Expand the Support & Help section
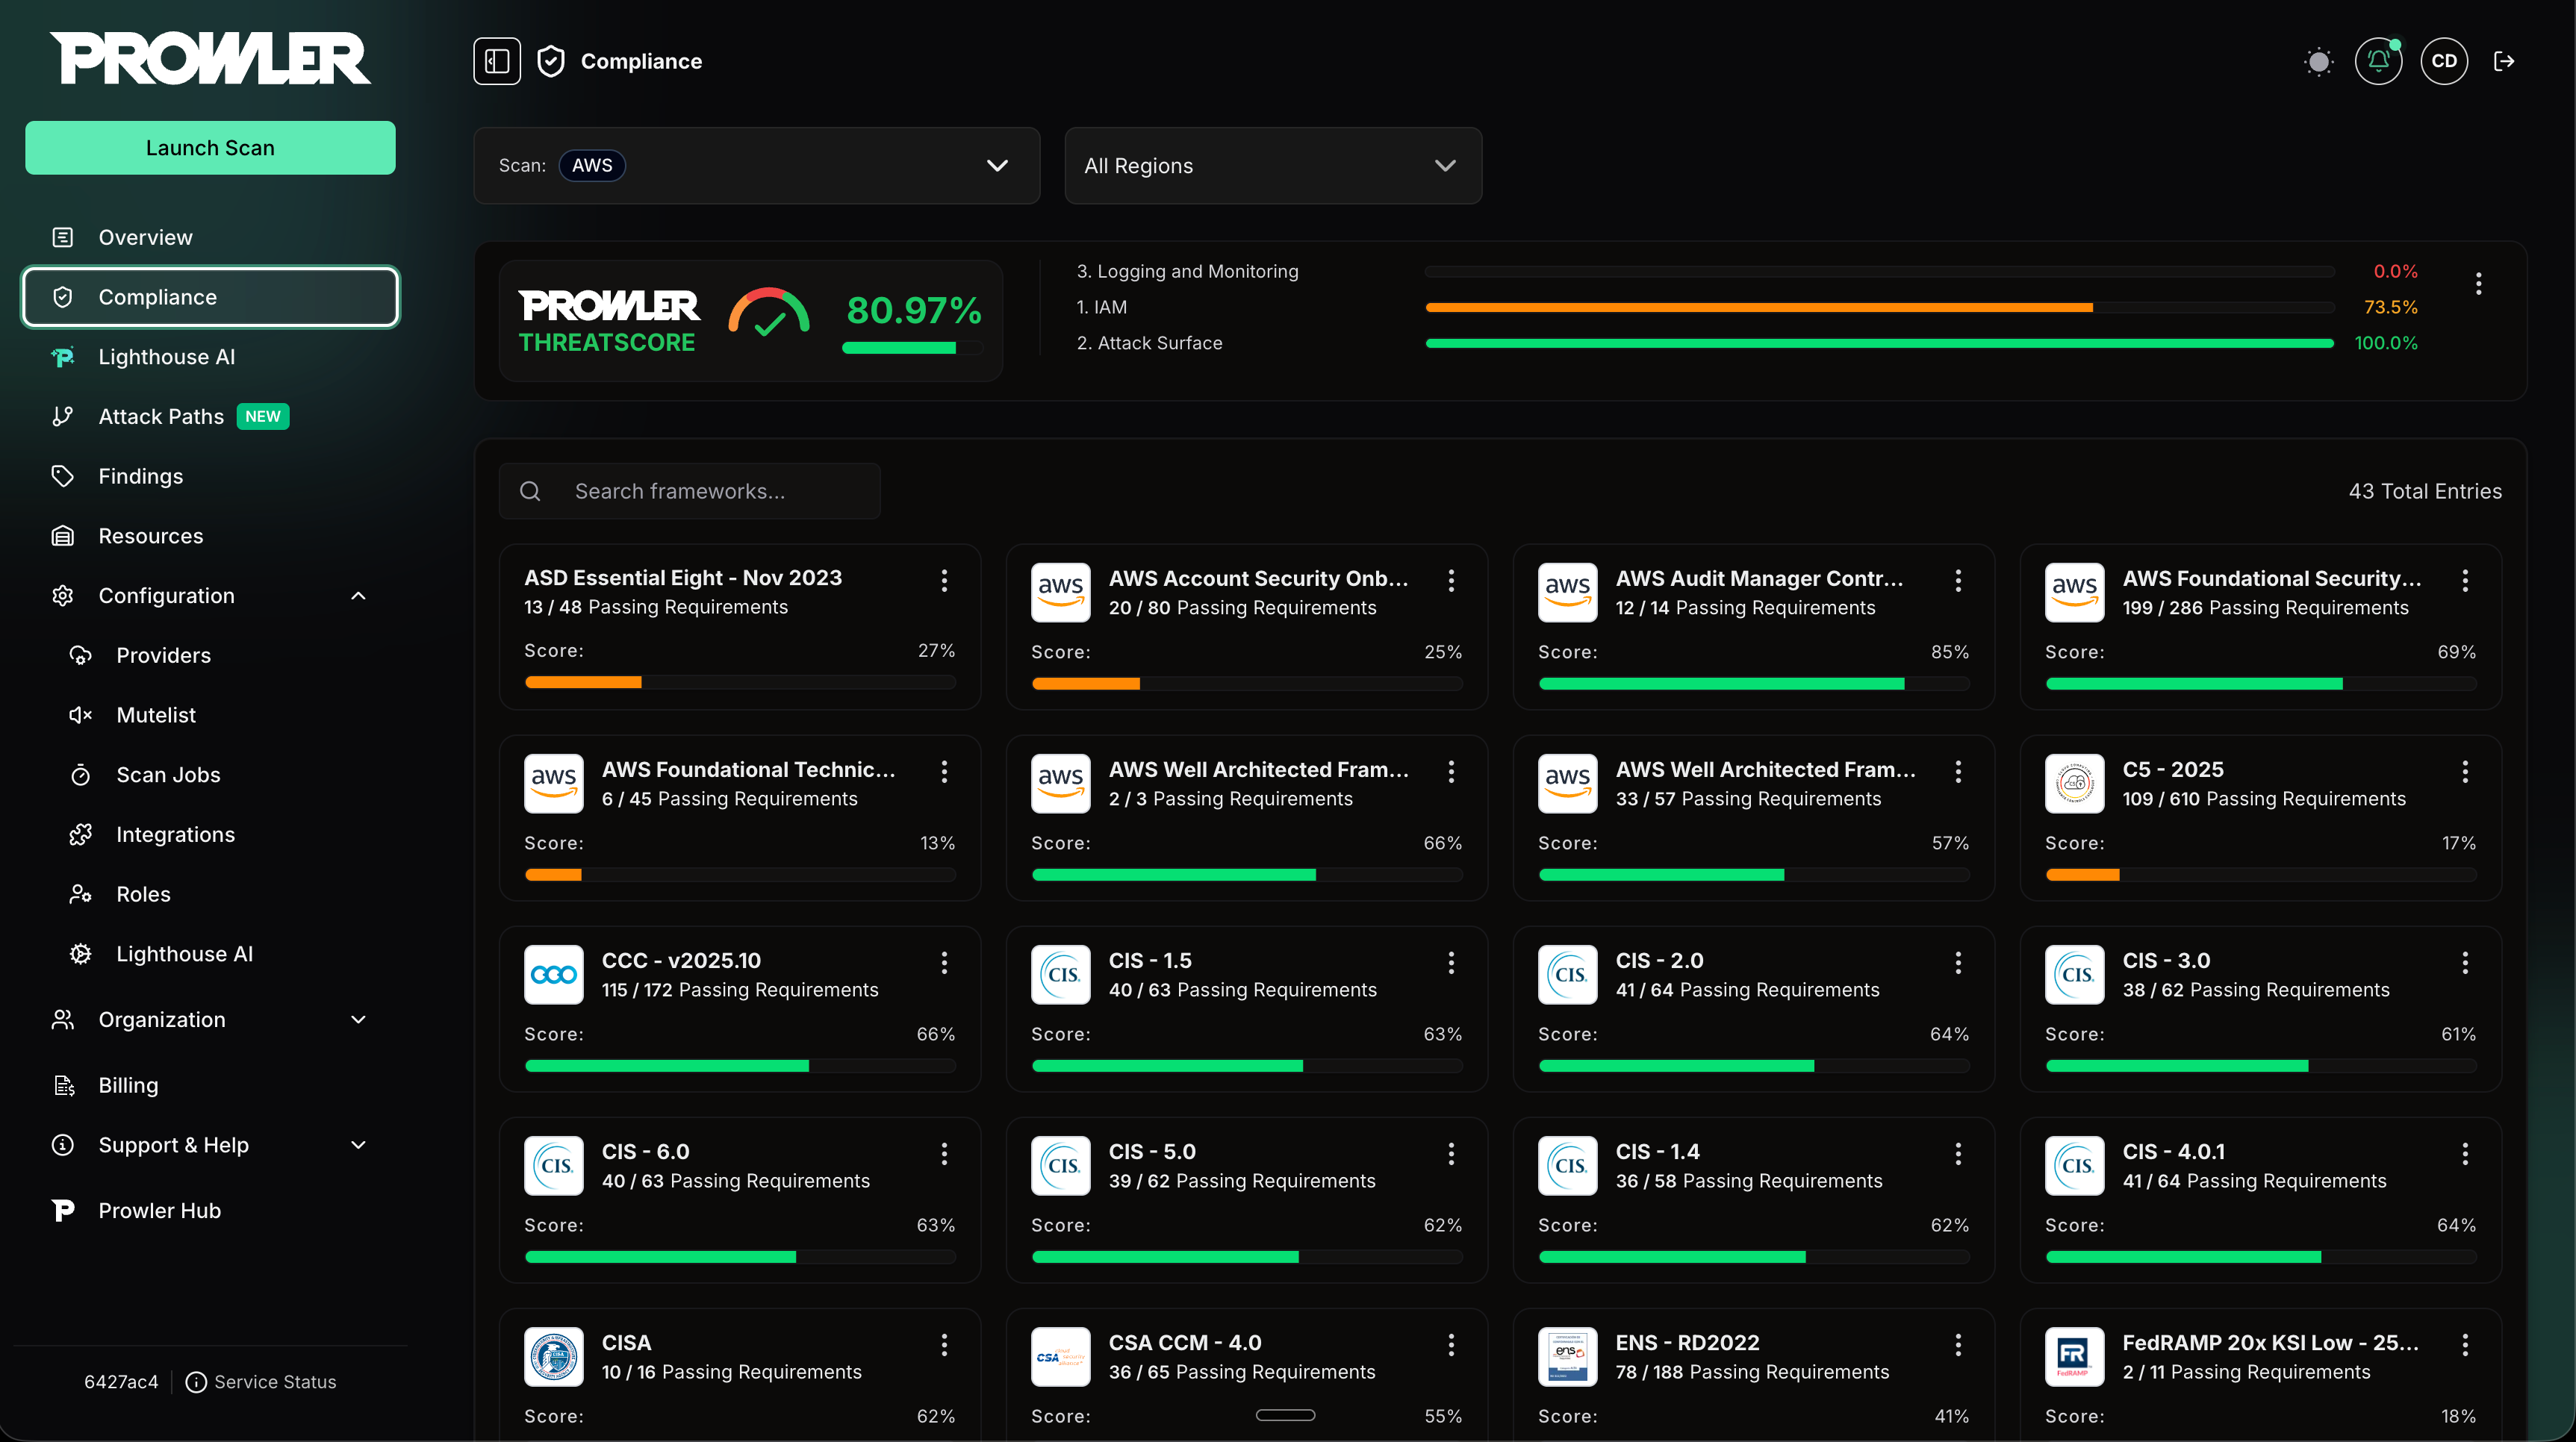The height and width of the screenshot is (1442, 2576). click(x=210, y=1145)
